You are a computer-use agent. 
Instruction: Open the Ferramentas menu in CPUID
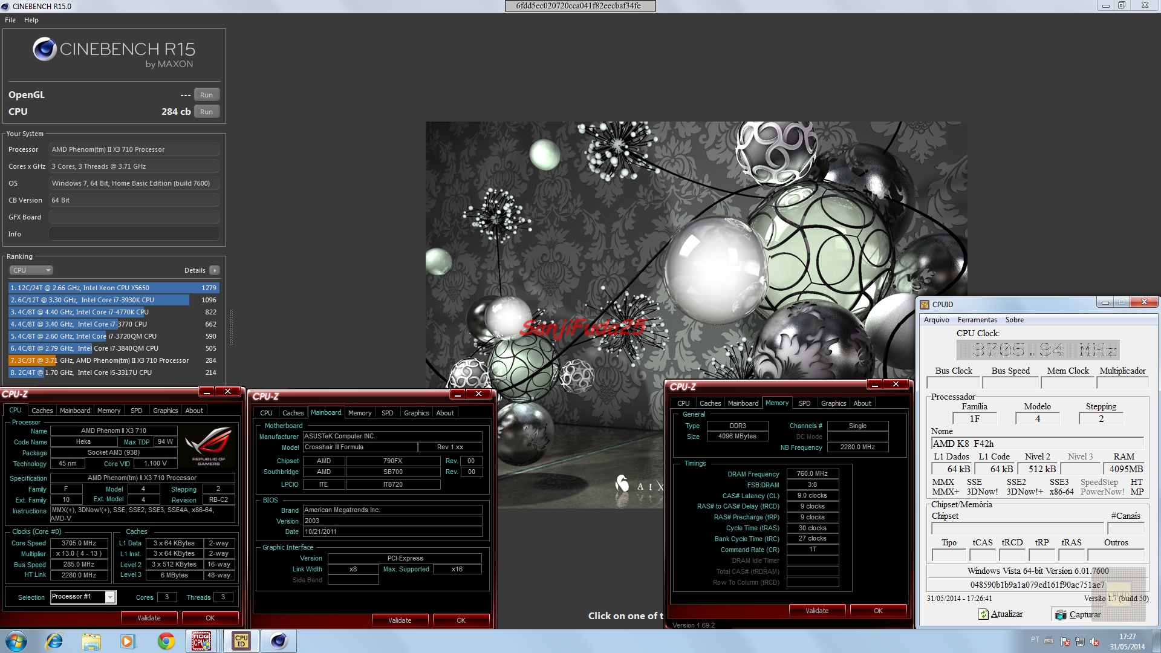977,320
